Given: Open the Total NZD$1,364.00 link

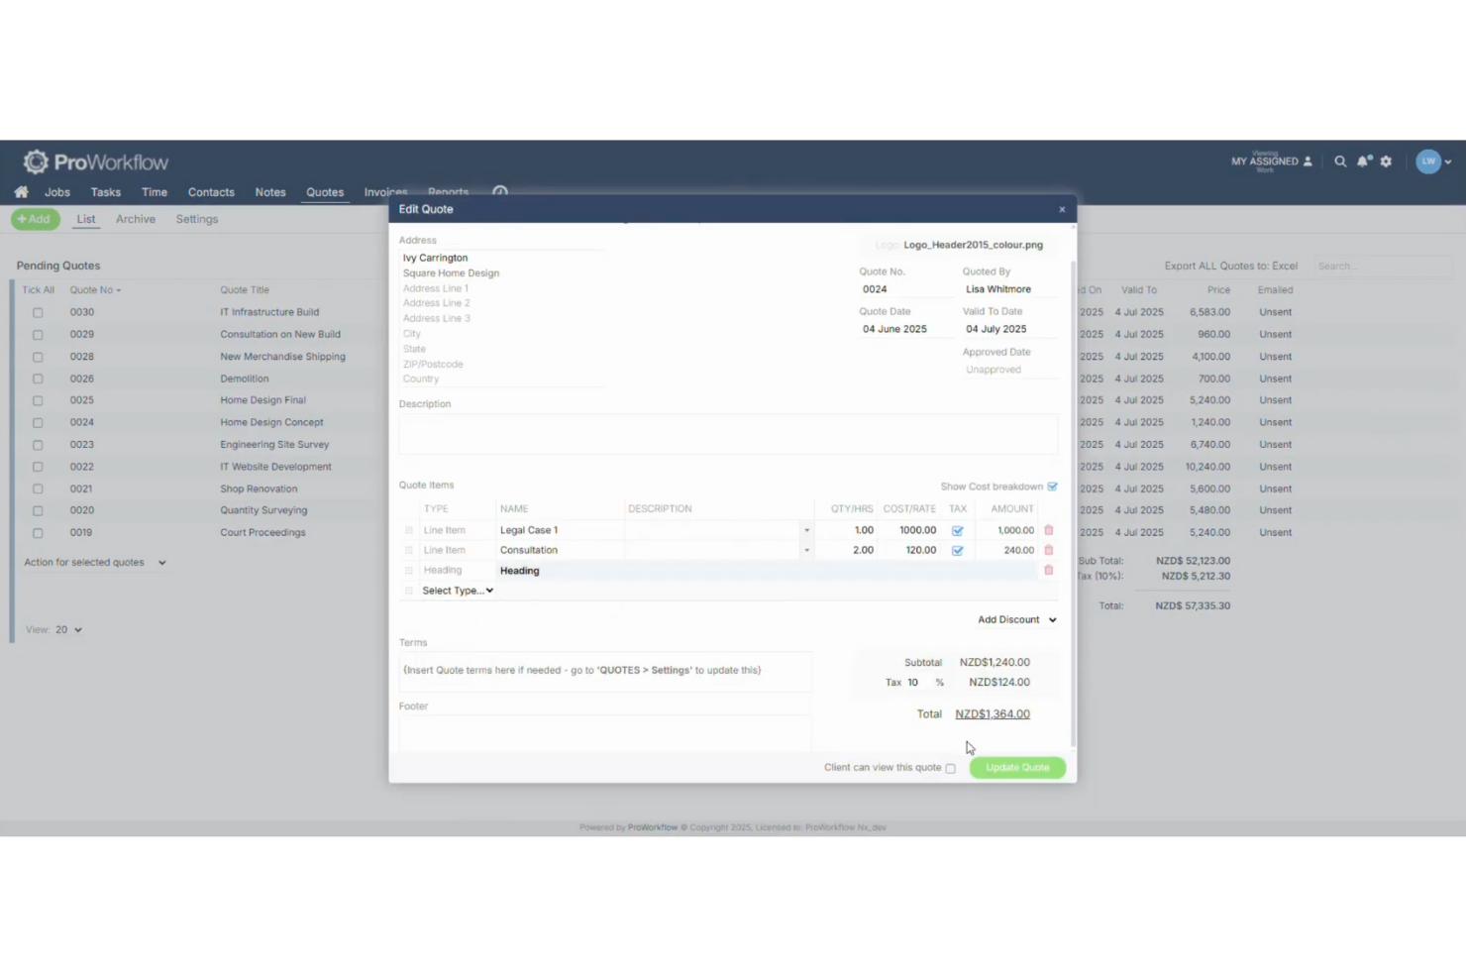Looking at the screenshot, I should pyautogui.click(x=992, y=713).
